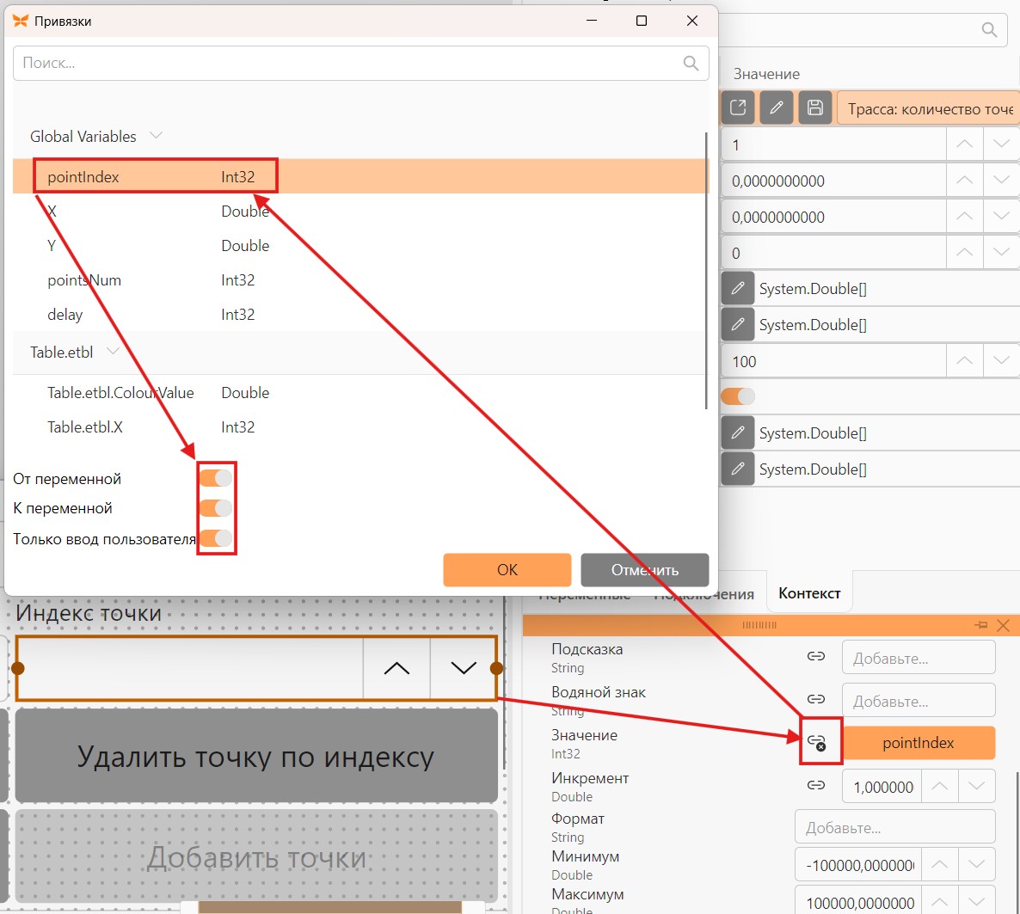1020x914 pixels.
Task: Click the save floppy disk icon
Action: coord(815,107)
